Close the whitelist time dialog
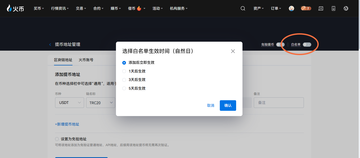The width and height of the screenshot is (360, 158). [233, 51]
